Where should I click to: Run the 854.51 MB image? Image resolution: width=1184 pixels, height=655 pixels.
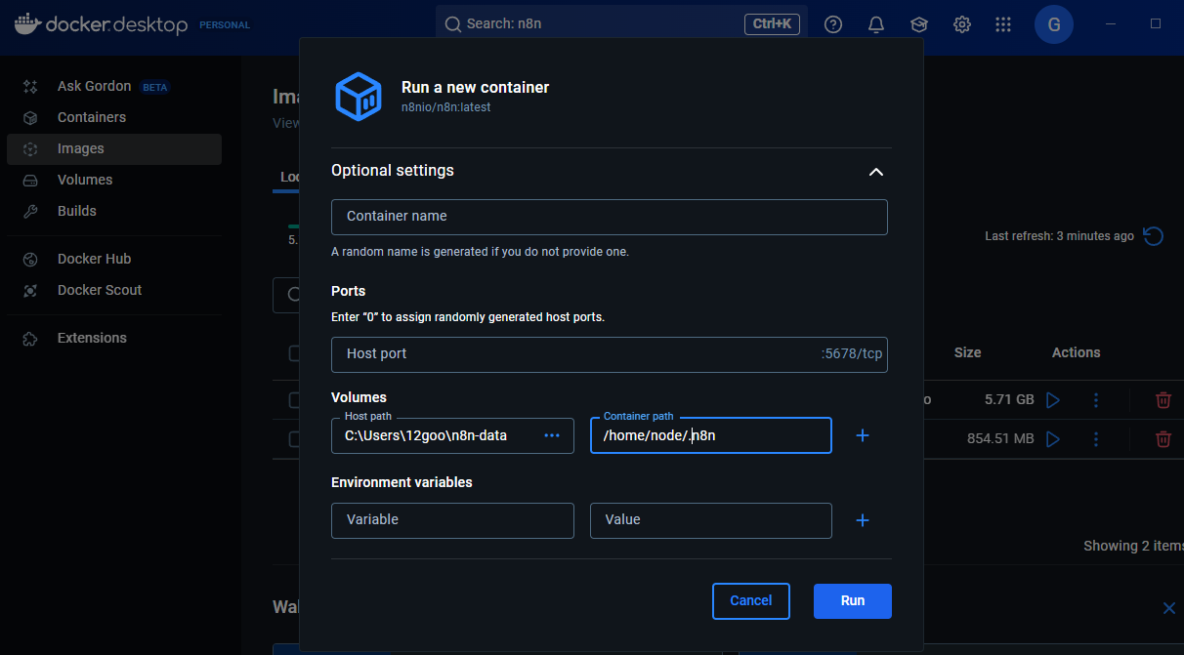tap(1052, 439)
